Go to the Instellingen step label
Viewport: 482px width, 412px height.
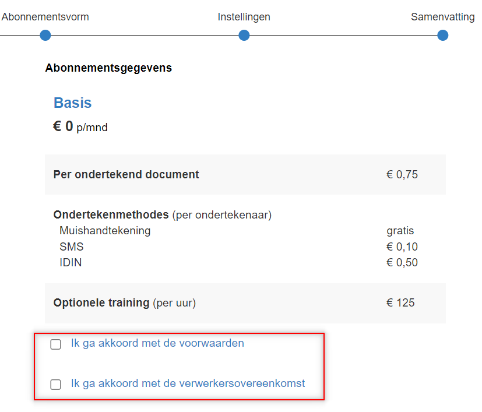tap(244, 17)
